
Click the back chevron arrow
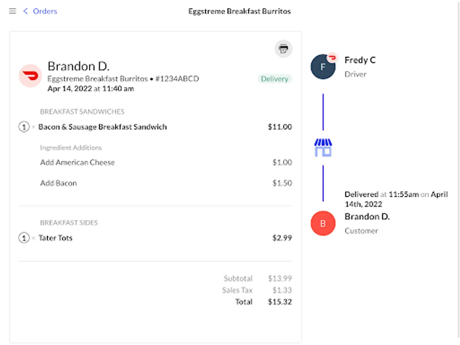(x=26, y=11)
